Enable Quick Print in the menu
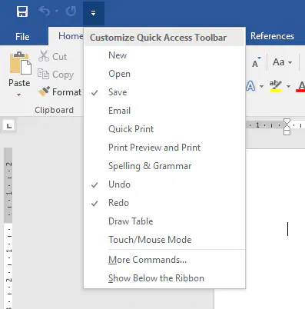This screenshot has height=309, width=305. pyautogui.click(x=164, y=129)
